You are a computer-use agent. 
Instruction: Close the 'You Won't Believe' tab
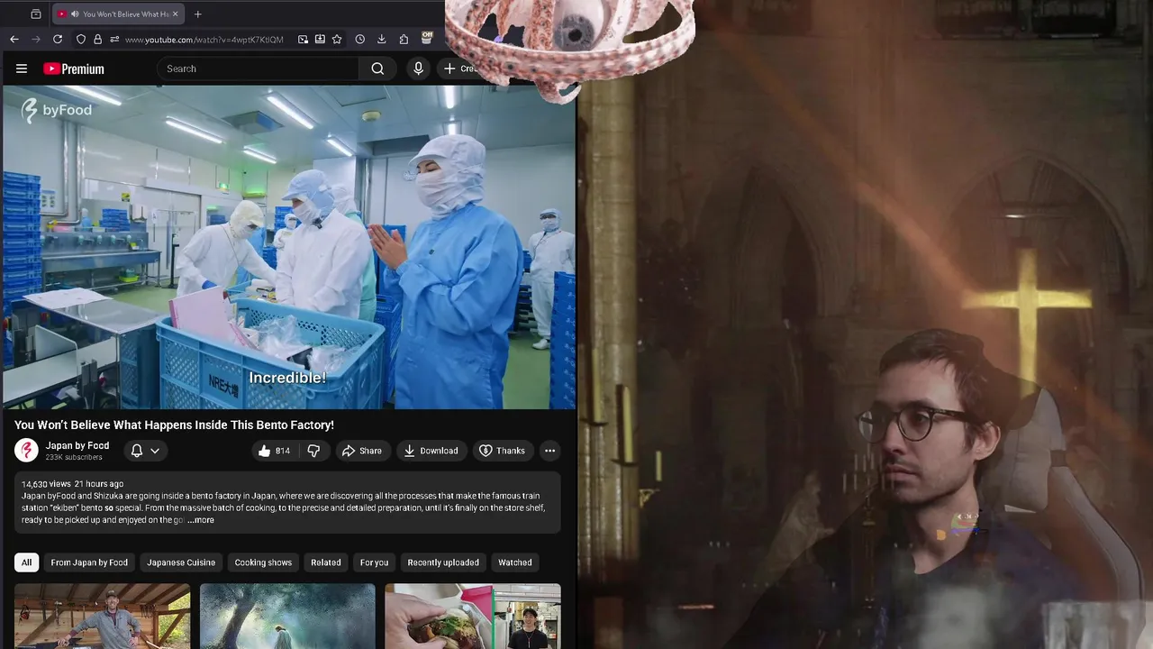coord(175,14)
